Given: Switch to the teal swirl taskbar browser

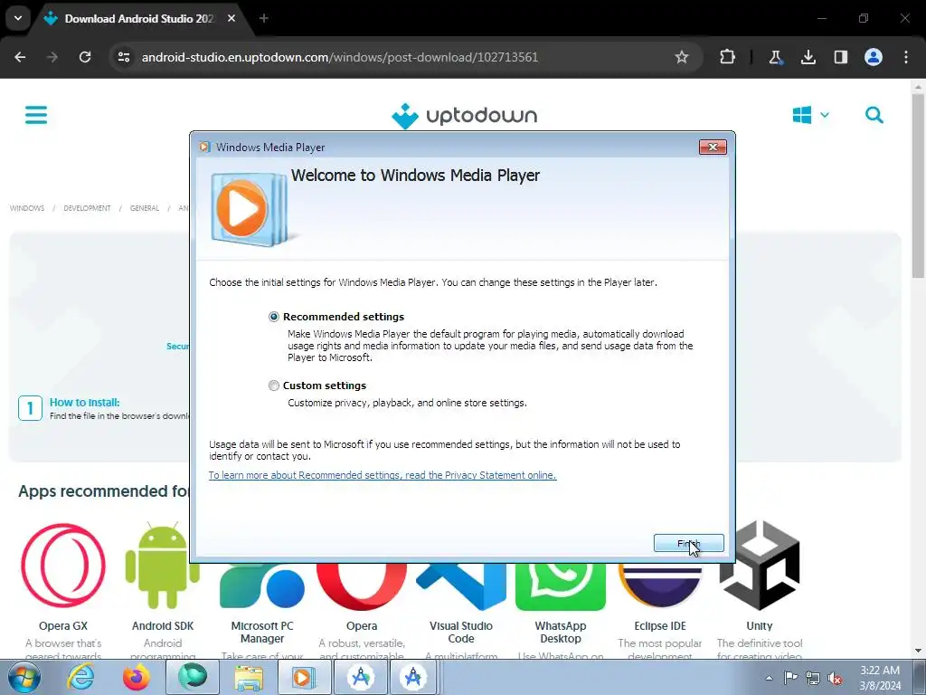Looking at the screenshot, I should [x=193, y=677].
